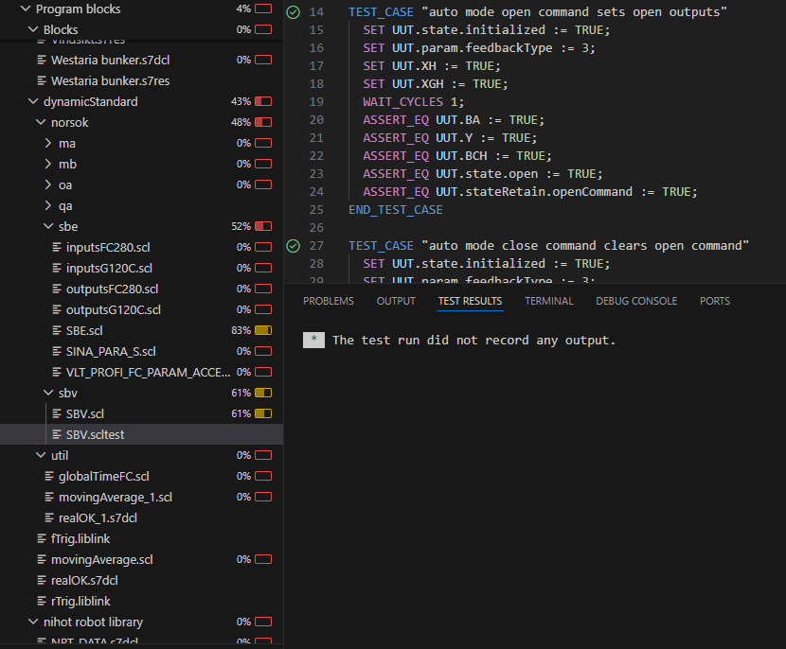
Task: Collapse the dynamicStandard folder
Action: pyautogui.click(x=33, y=101)
